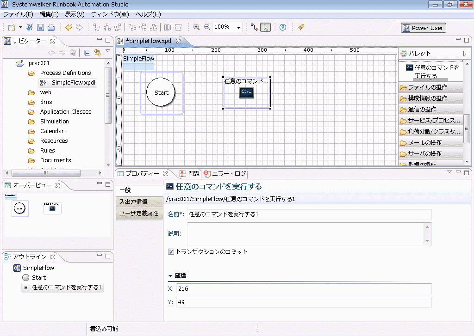Select the Start node on the canvas

pyautogui.click(x=161, y=93)
